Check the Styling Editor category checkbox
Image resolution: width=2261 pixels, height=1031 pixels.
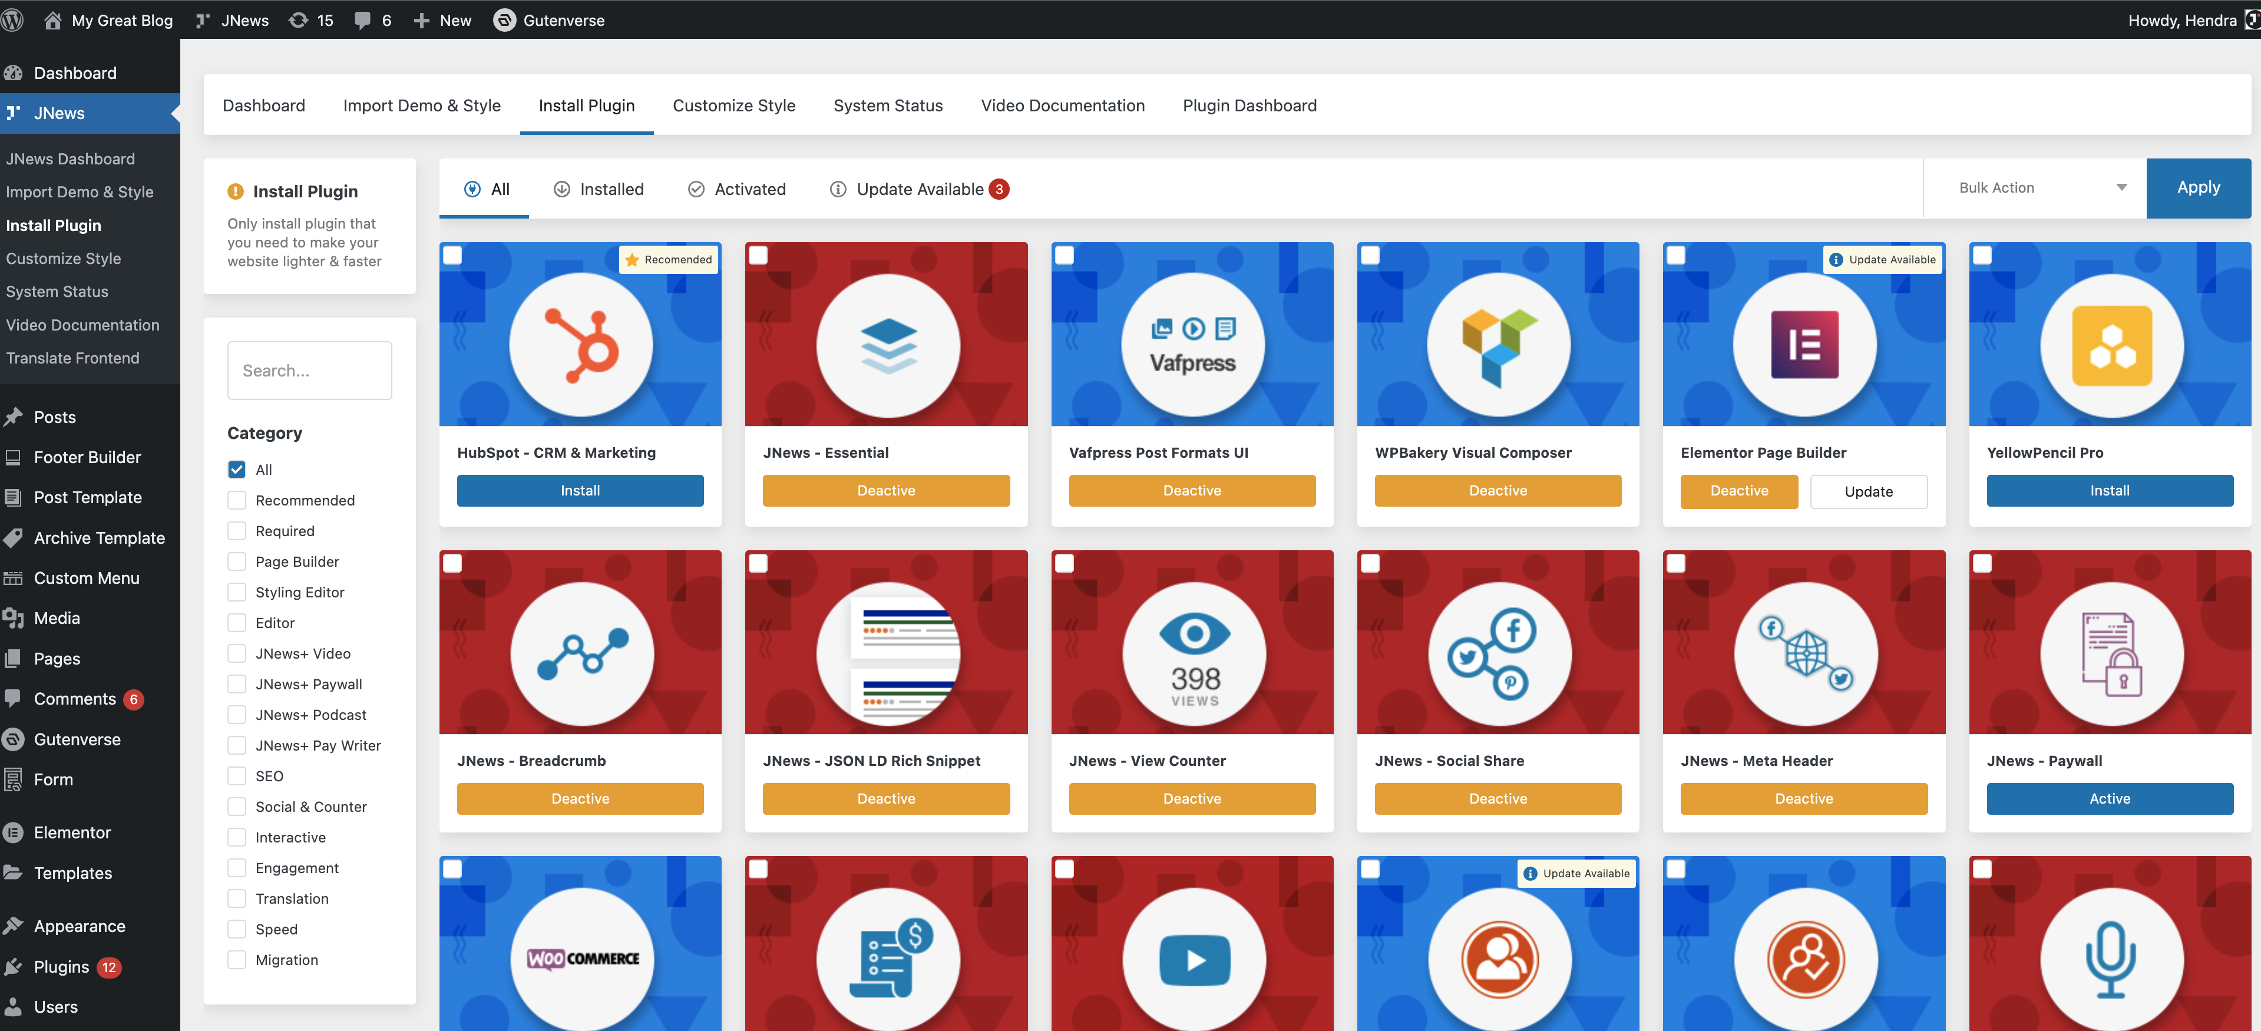[x=236, y=592]
